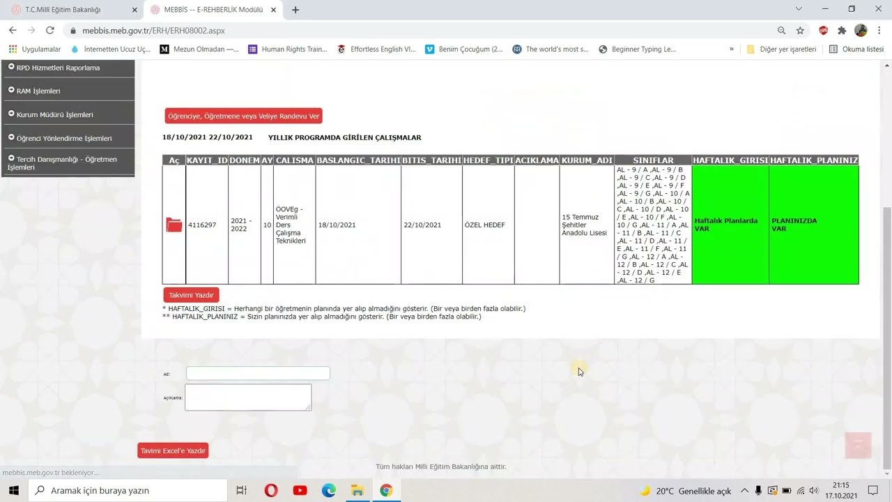Open Microsoft Edge from the taskbar

click(x=329, y=490)
